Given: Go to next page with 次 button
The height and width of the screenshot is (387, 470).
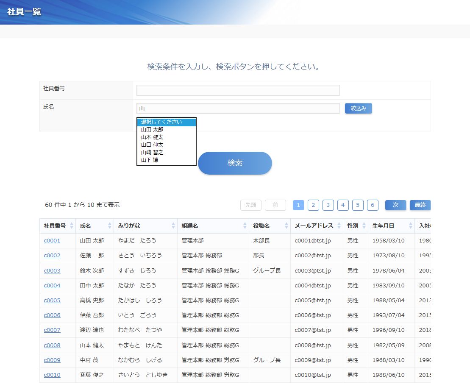Looking at the screenshot, I should click(395, 205).
